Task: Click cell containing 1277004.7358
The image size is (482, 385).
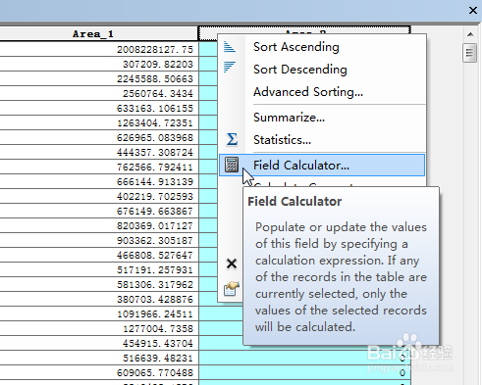Action: (99, 328)
